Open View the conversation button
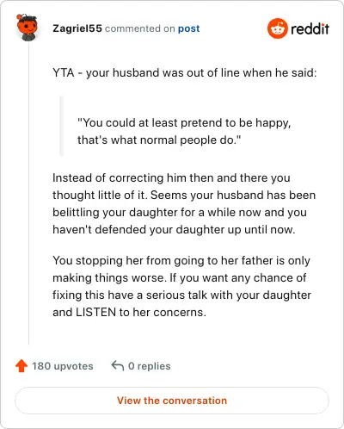Image resolution: width=344 pixels, height=429 pixels. 172,401
